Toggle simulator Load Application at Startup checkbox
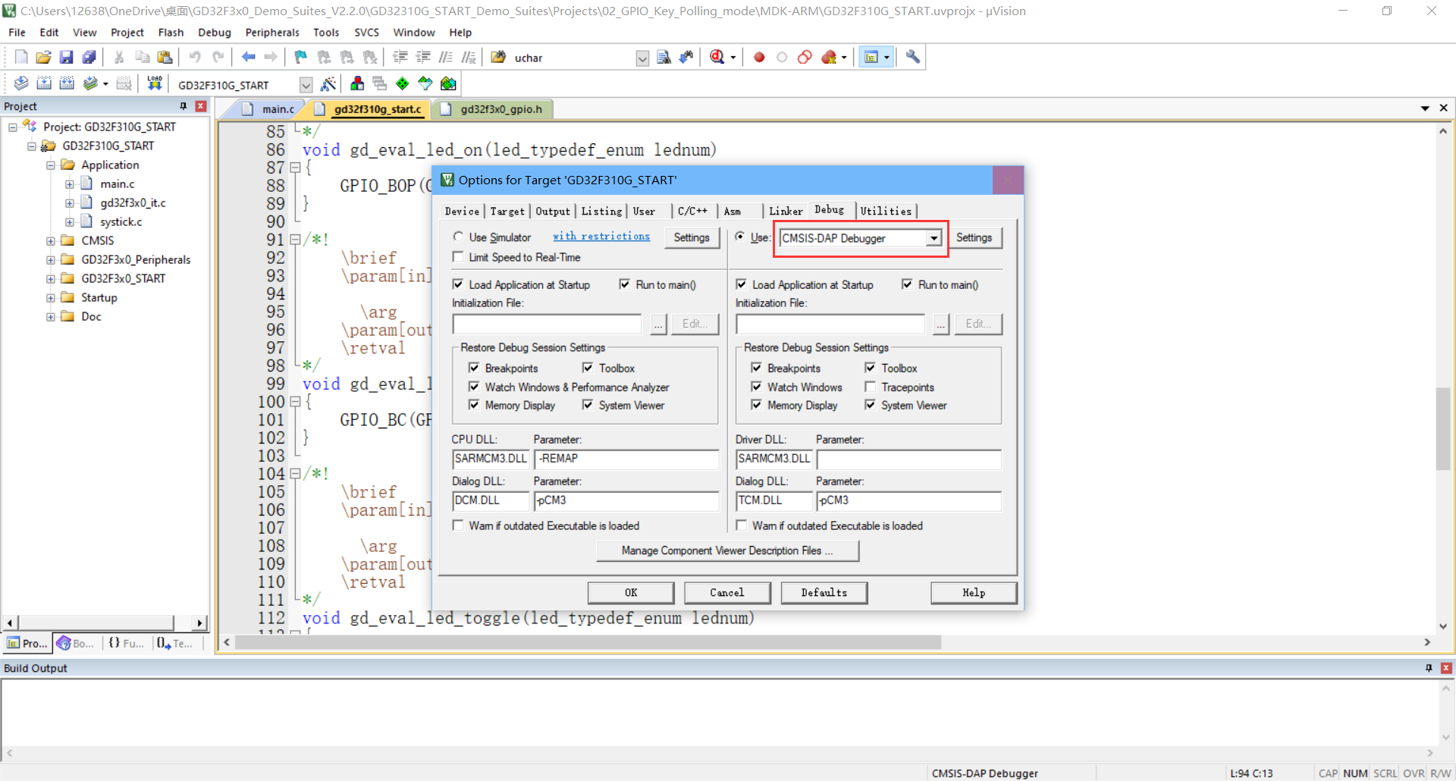The height and width of the screenshot is (781, 1456). (458, 284)
